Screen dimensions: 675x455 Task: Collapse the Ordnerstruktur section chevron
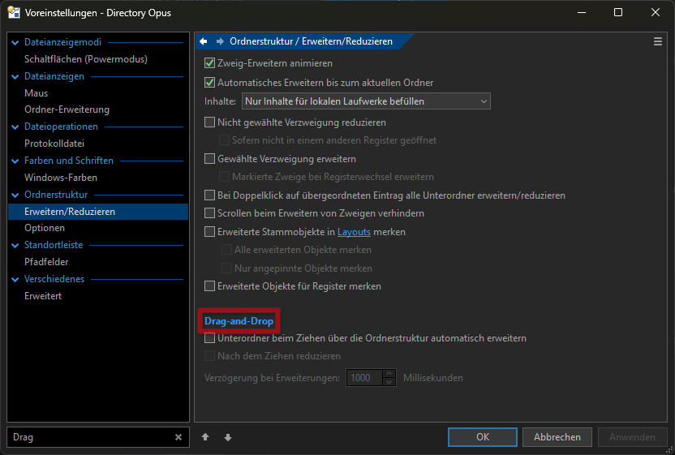pyautogui.click(x=15, y=195)
